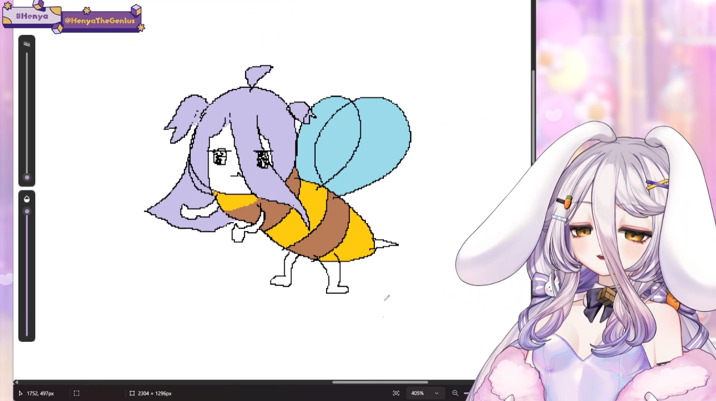716x401 pixels.
Task: Click the canvas dimensions icon
Action: pos(132,393)
